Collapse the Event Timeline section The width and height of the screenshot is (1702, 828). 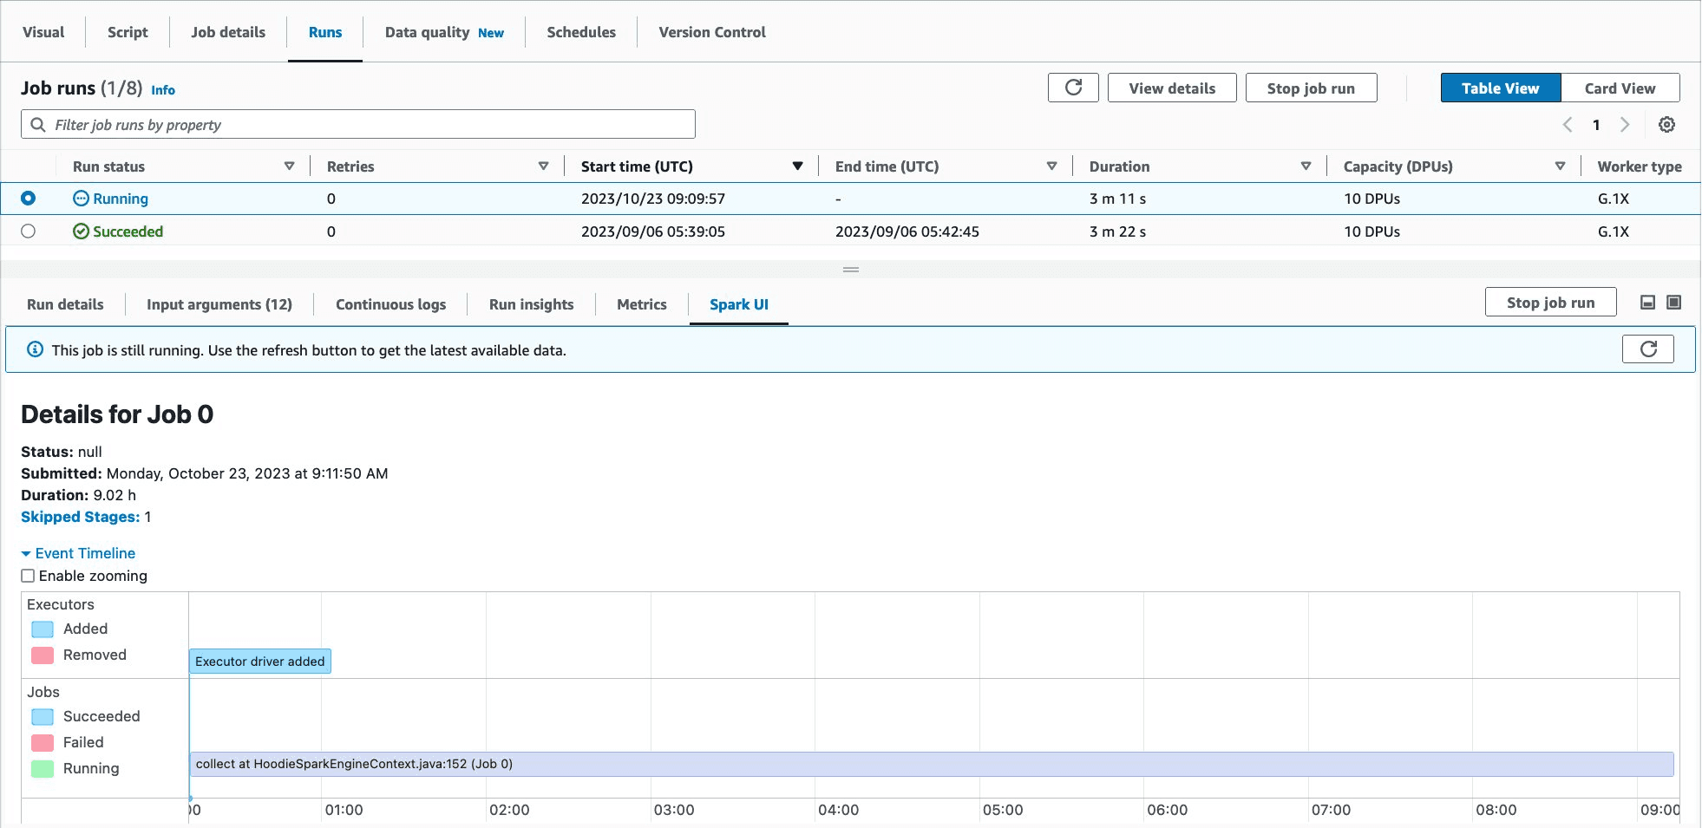tap(78, 553)
